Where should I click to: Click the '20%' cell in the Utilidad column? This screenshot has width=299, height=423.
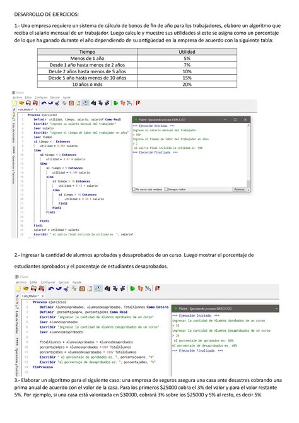[187, 85]
